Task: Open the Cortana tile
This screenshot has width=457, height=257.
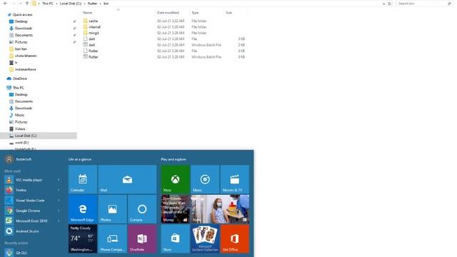Action: tap(142, 209)
